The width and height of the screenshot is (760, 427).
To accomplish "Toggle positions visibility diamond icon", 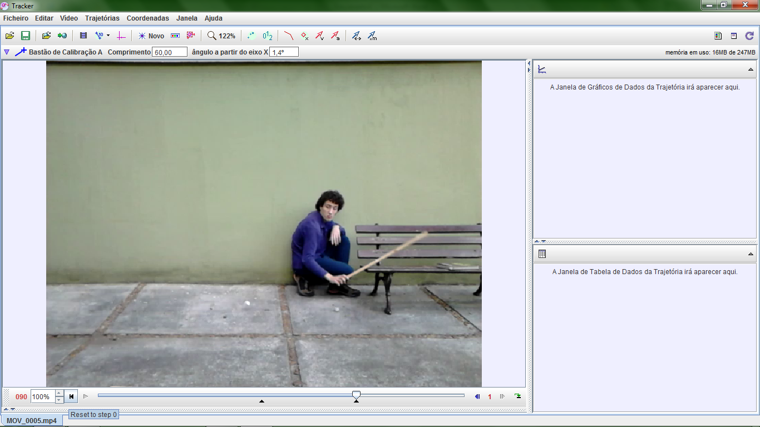I will [x=304, y=36].
